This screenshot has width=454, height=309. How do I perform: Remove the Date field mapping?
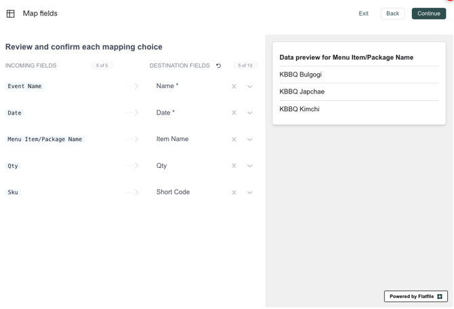pyautogui.click(x=234, y=113)
